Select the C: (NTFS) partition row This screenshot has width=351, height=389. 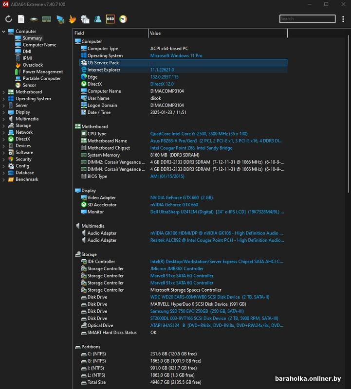(184, 354)
